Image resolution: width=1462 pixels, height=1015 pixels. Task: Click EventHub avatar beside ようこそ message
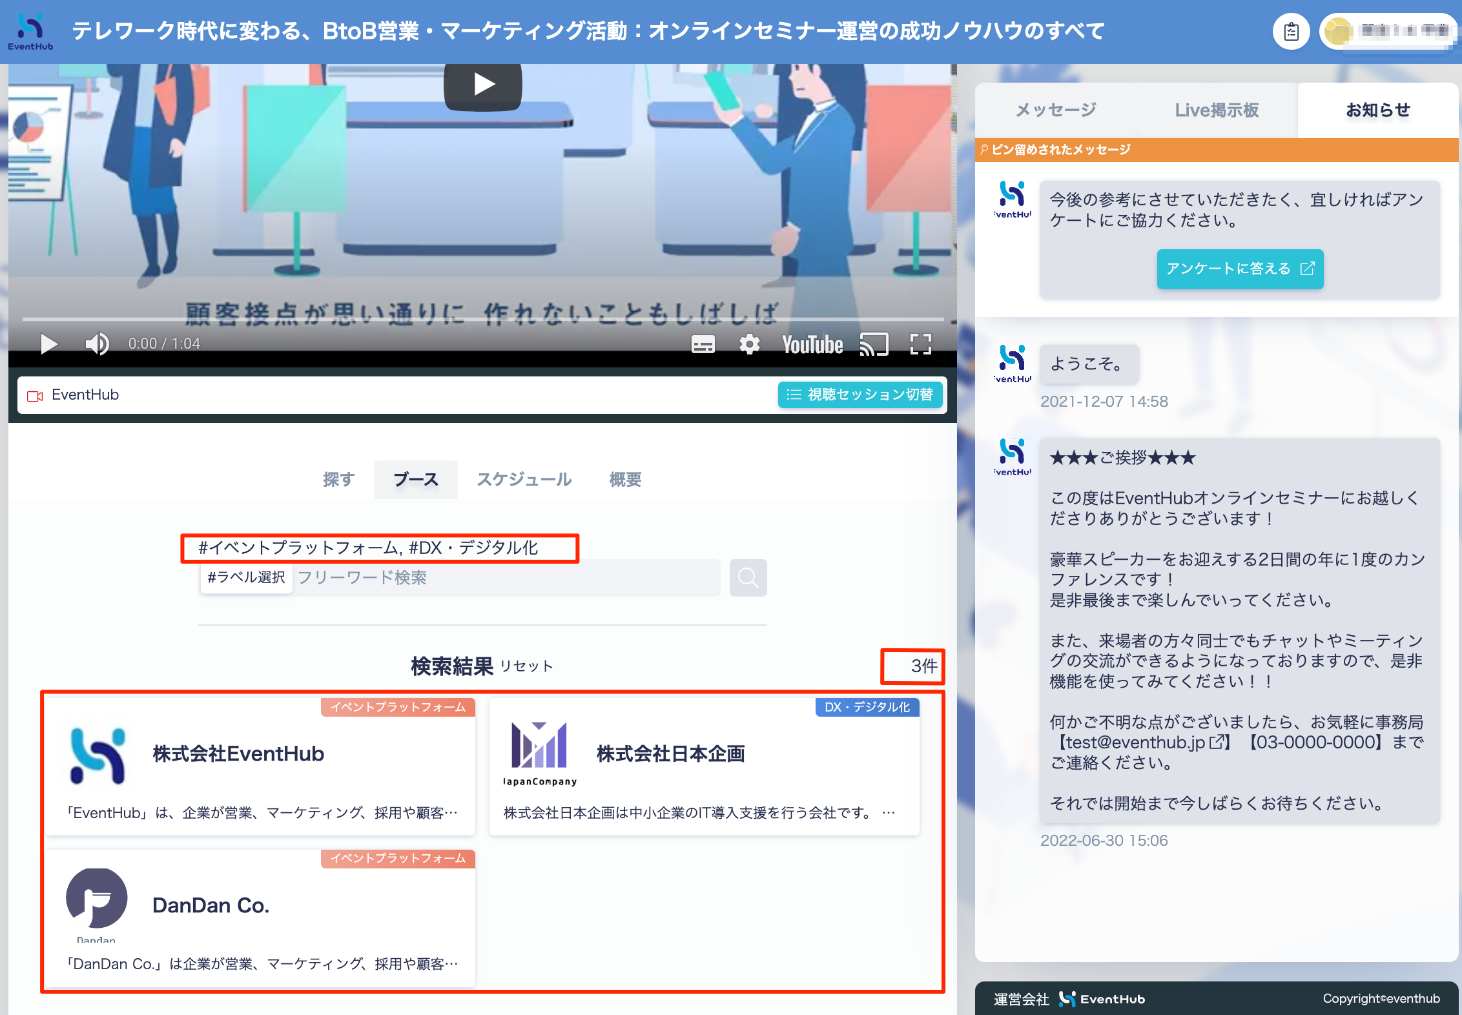[1012, 364]
